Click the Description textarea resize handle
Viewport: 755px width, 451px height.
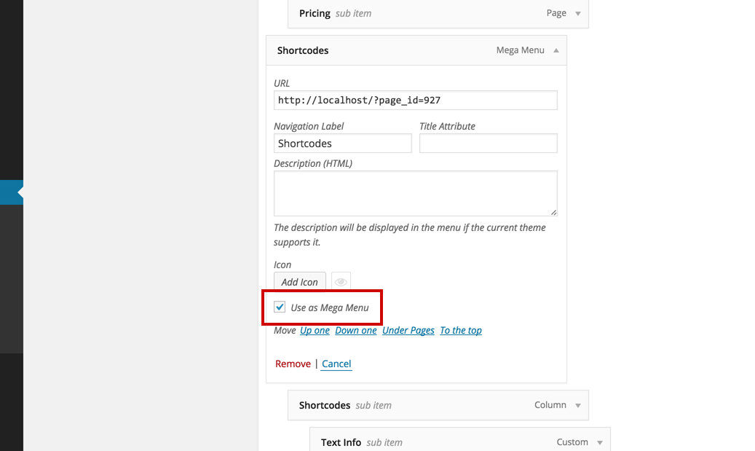(x=554, y=212)
